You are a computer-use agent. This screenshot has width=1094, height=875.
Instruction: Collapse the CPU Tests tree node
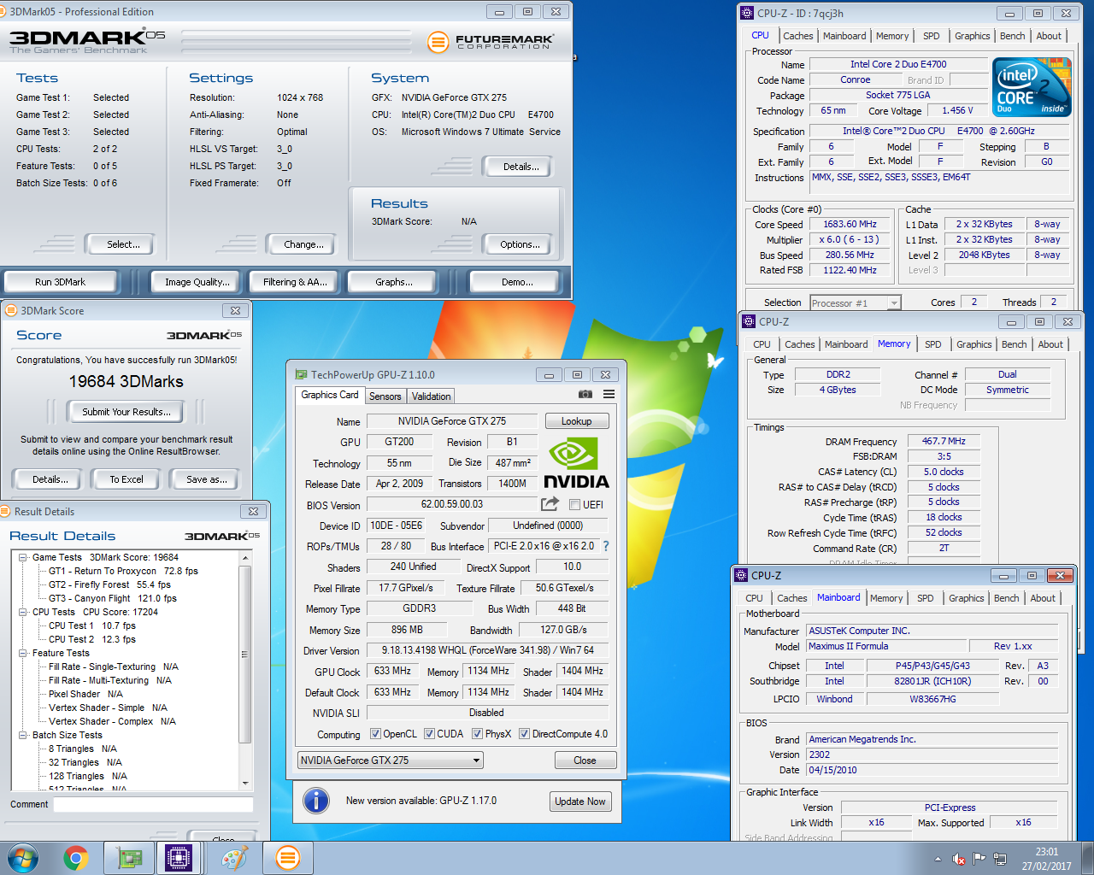point(23,612)
